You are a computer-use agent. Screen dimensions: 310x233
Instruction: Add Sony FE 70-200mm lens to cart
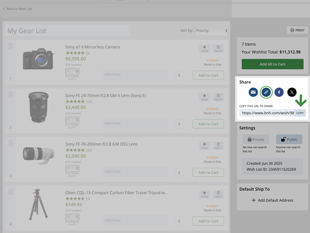[208, 172]
